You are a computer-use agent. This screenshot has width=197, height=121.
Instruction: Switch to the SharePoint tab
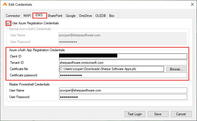pos(55,16)
